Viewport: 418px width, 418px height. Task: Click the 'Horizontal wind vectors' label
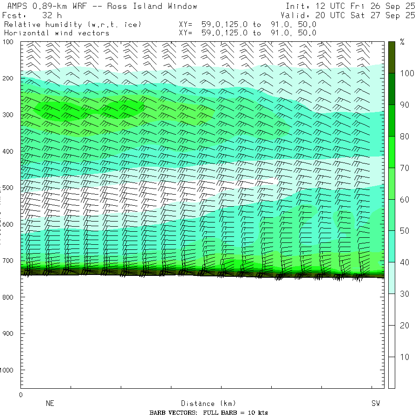point(57,33)
